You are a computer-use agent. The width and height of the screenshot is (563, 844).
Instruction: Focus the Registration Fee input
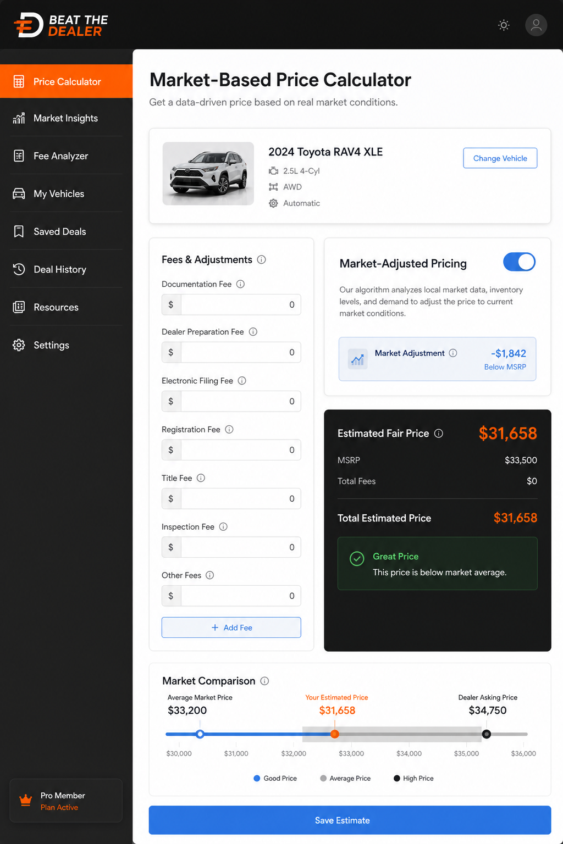click(231, 450)
